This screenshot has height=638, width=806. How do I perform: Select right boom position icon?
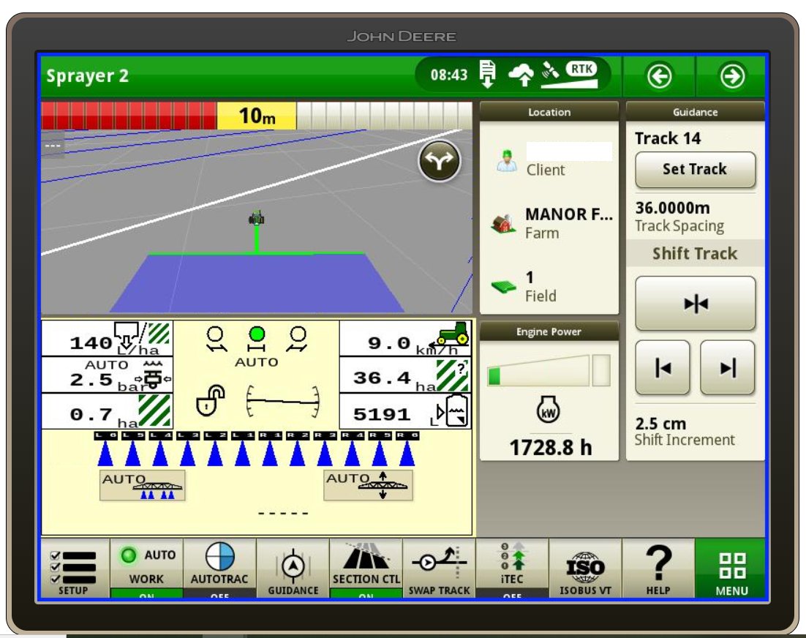click(298, 339)
